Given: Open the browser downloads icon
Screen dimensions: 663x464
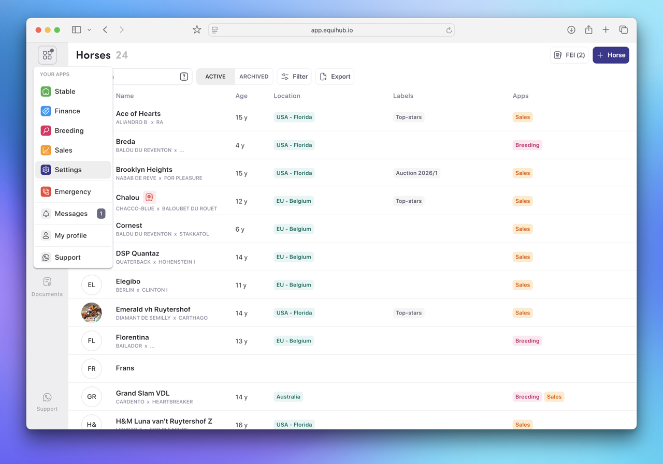Looking at the screenshot, I should (x=571, y=30).
